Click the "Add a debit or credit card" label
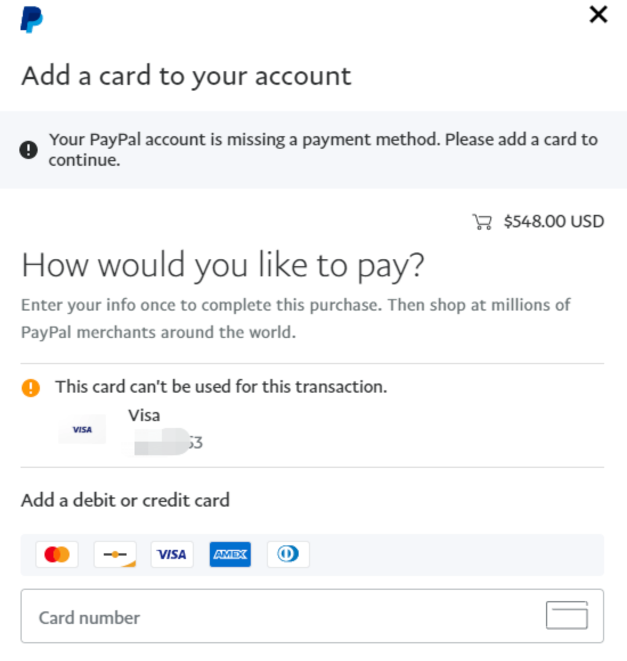 125,500
